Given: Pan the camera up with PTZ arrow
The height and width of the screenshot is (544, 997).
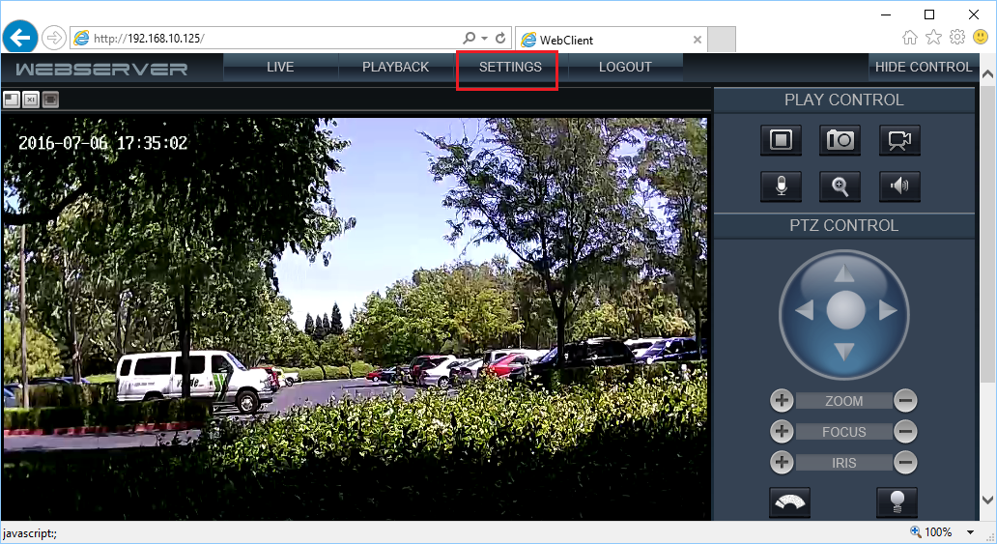Looking at the screenshot, I should [844, 273].
